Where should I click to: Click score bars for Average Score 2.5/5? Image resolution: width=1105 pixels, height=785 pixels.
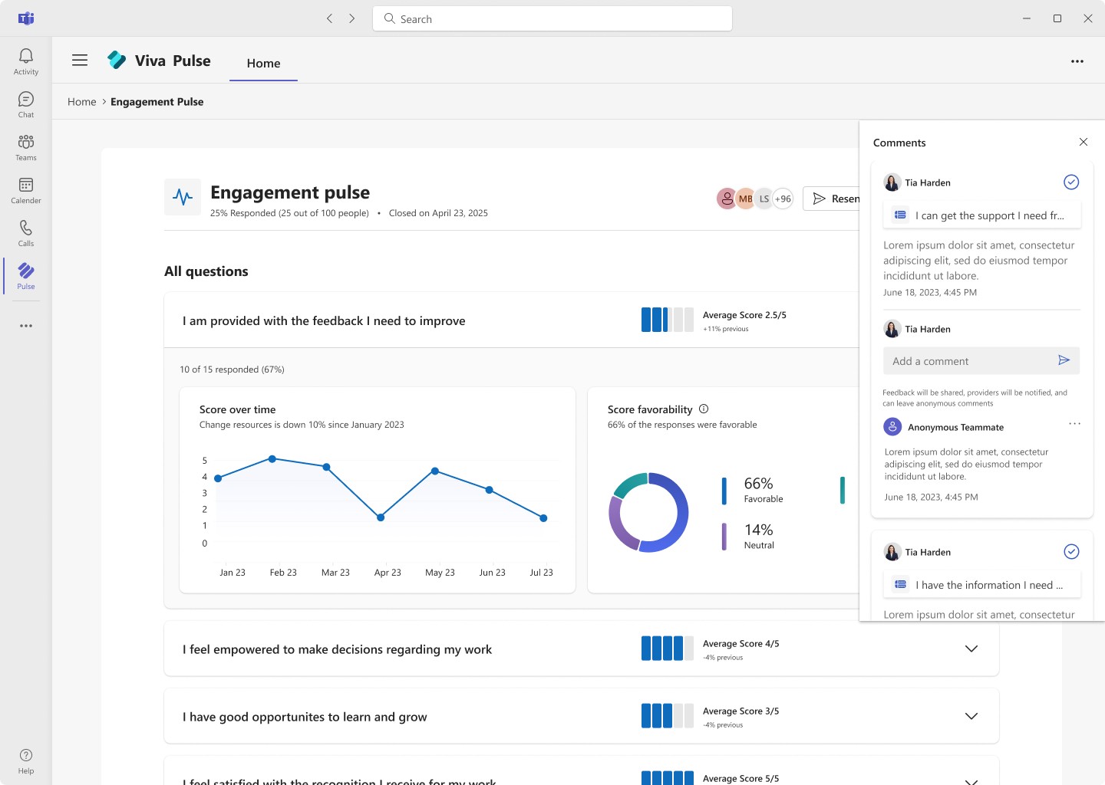tap(667, 320)
